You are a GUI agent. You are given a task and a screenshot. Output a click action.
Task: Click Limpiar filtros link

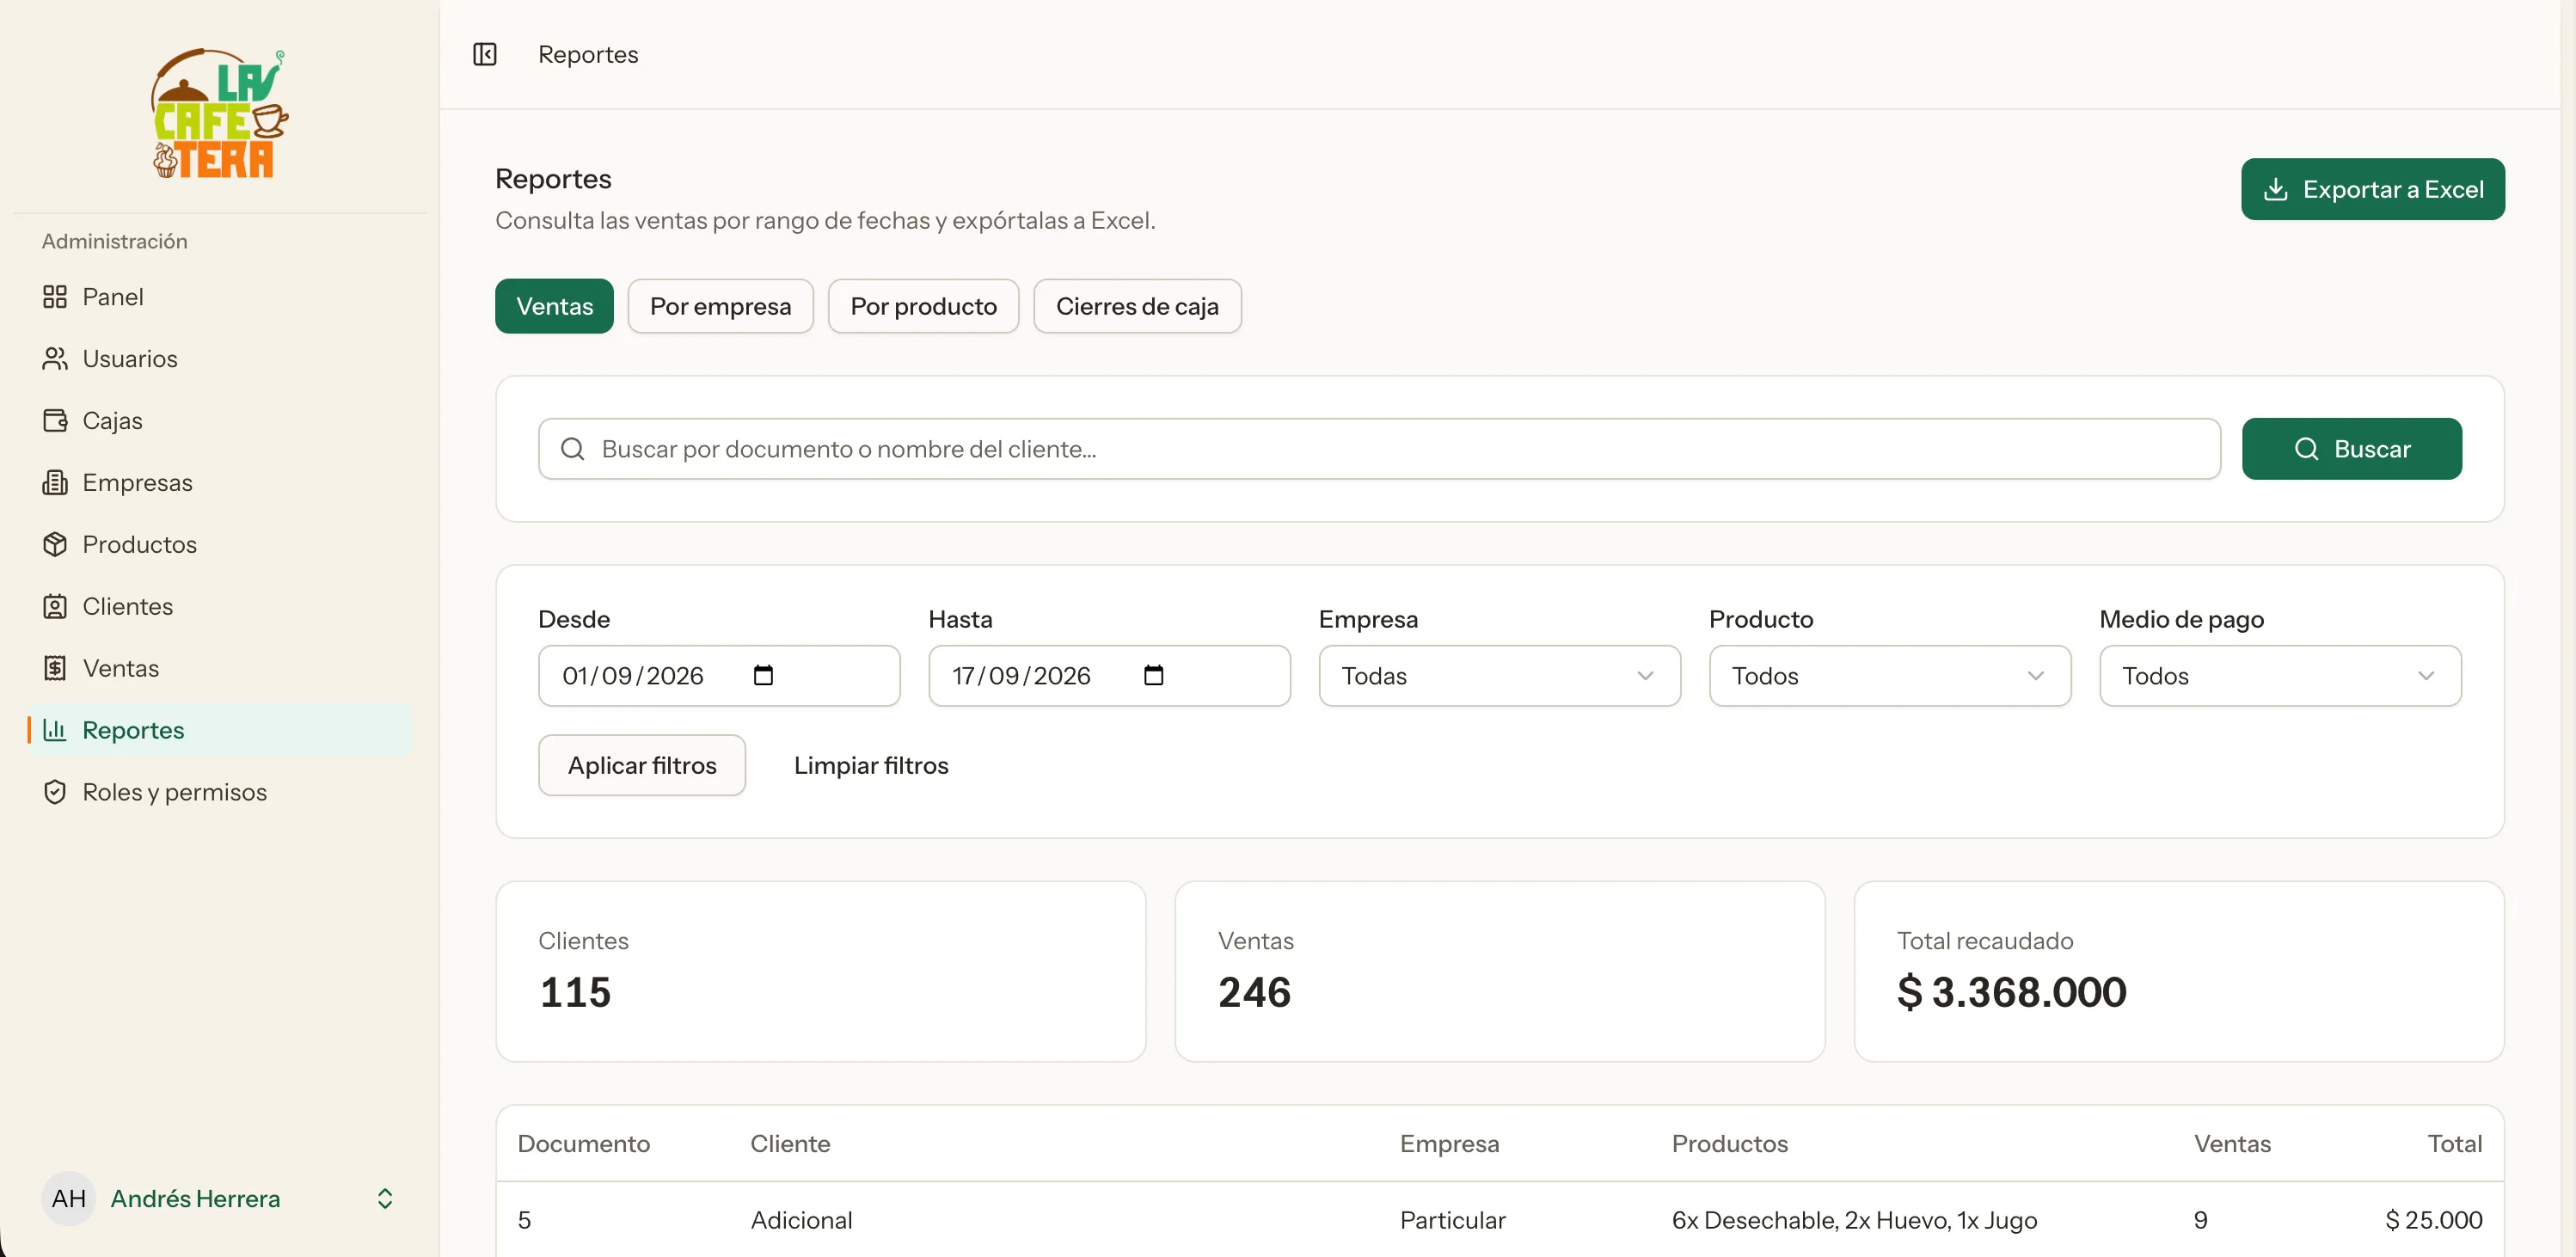click(871, 765)
